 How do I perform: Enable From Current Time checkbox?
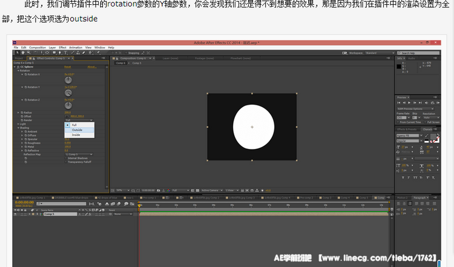click(398, 122)
